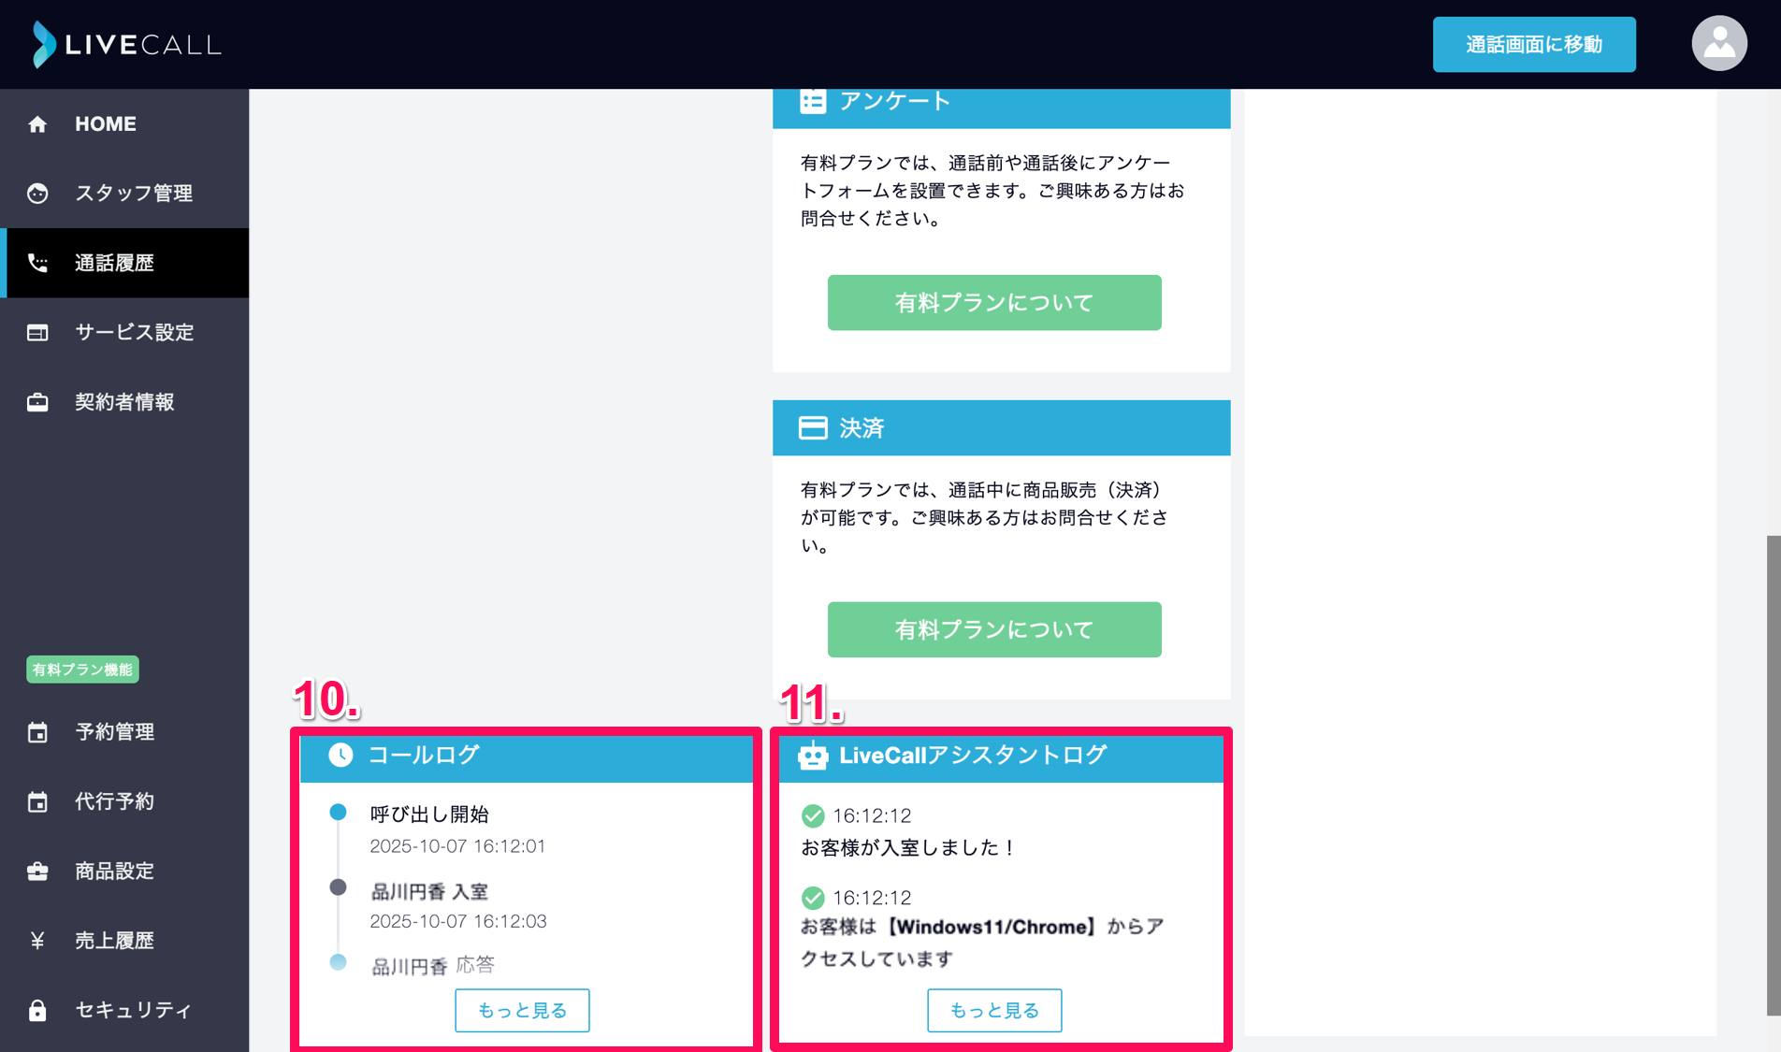Click もっと見る in コールログ
This screenshot has width=1781, height=1052.
click(522, 1010)
